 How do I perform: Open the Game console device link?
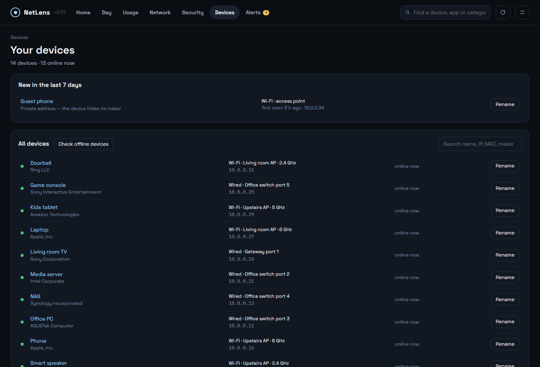click(x=48, y=185)
